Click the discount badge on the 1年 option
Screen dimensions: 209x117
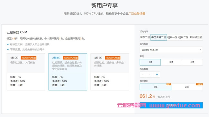(x=169, y=84)
